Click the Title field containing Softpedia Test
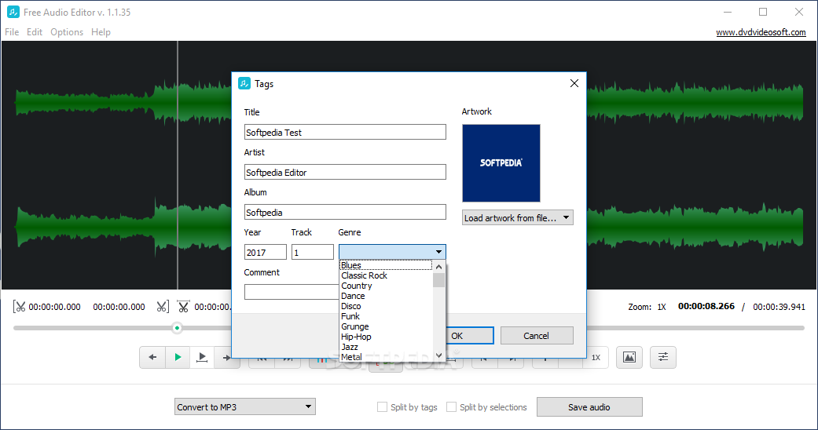The height and width of the screenshot is (430, 818). point(345,132)
